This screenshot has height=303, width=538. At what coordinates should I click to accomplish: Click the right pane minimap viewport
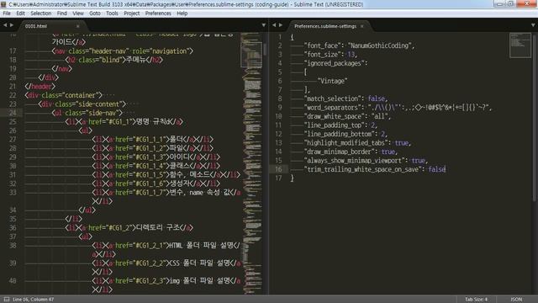(520, 45)
